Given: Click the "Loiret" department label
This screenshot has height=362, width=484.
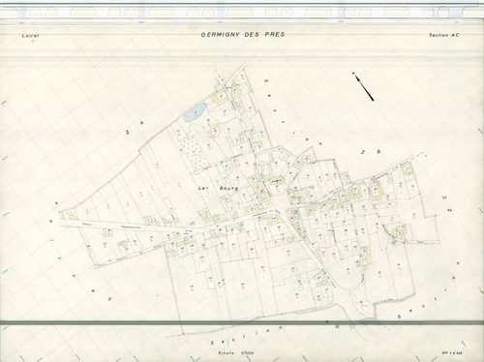Looking at the screenshot, I should (30, 36).
